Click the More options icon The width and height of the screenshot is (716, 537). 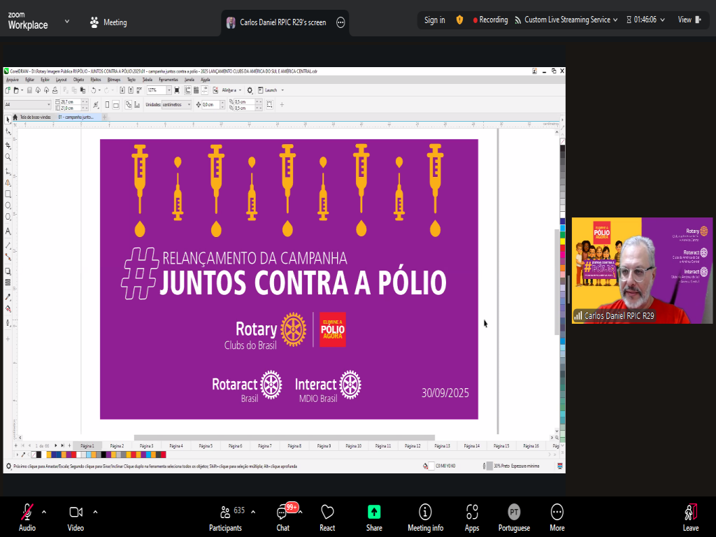click(x=557, y=516)
